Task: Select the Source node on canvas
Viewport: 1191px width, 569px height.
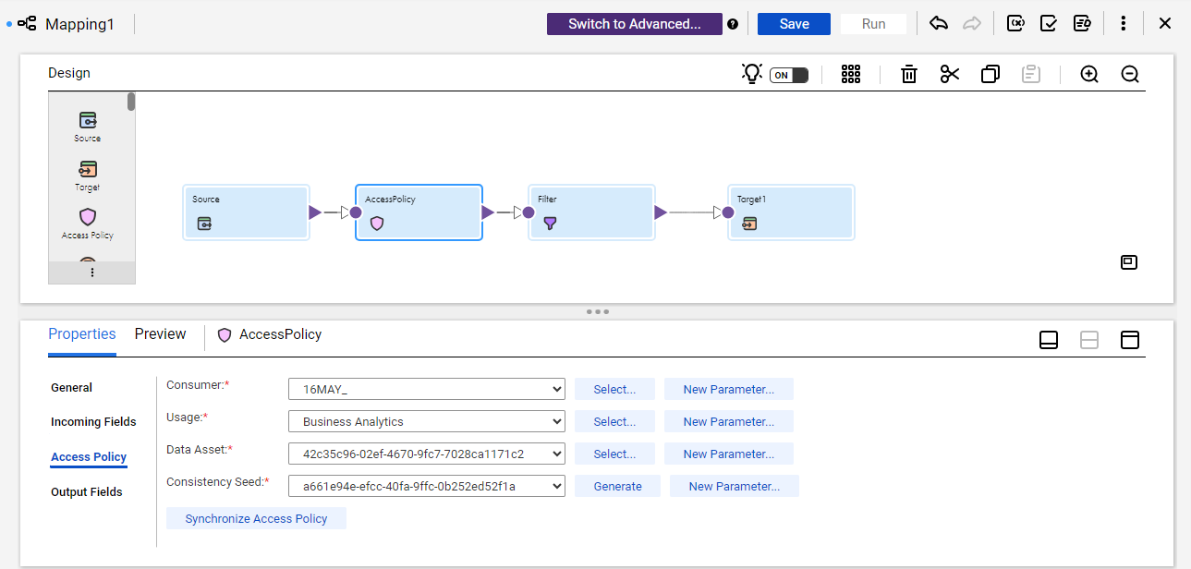Action: [x=246, y=212]
